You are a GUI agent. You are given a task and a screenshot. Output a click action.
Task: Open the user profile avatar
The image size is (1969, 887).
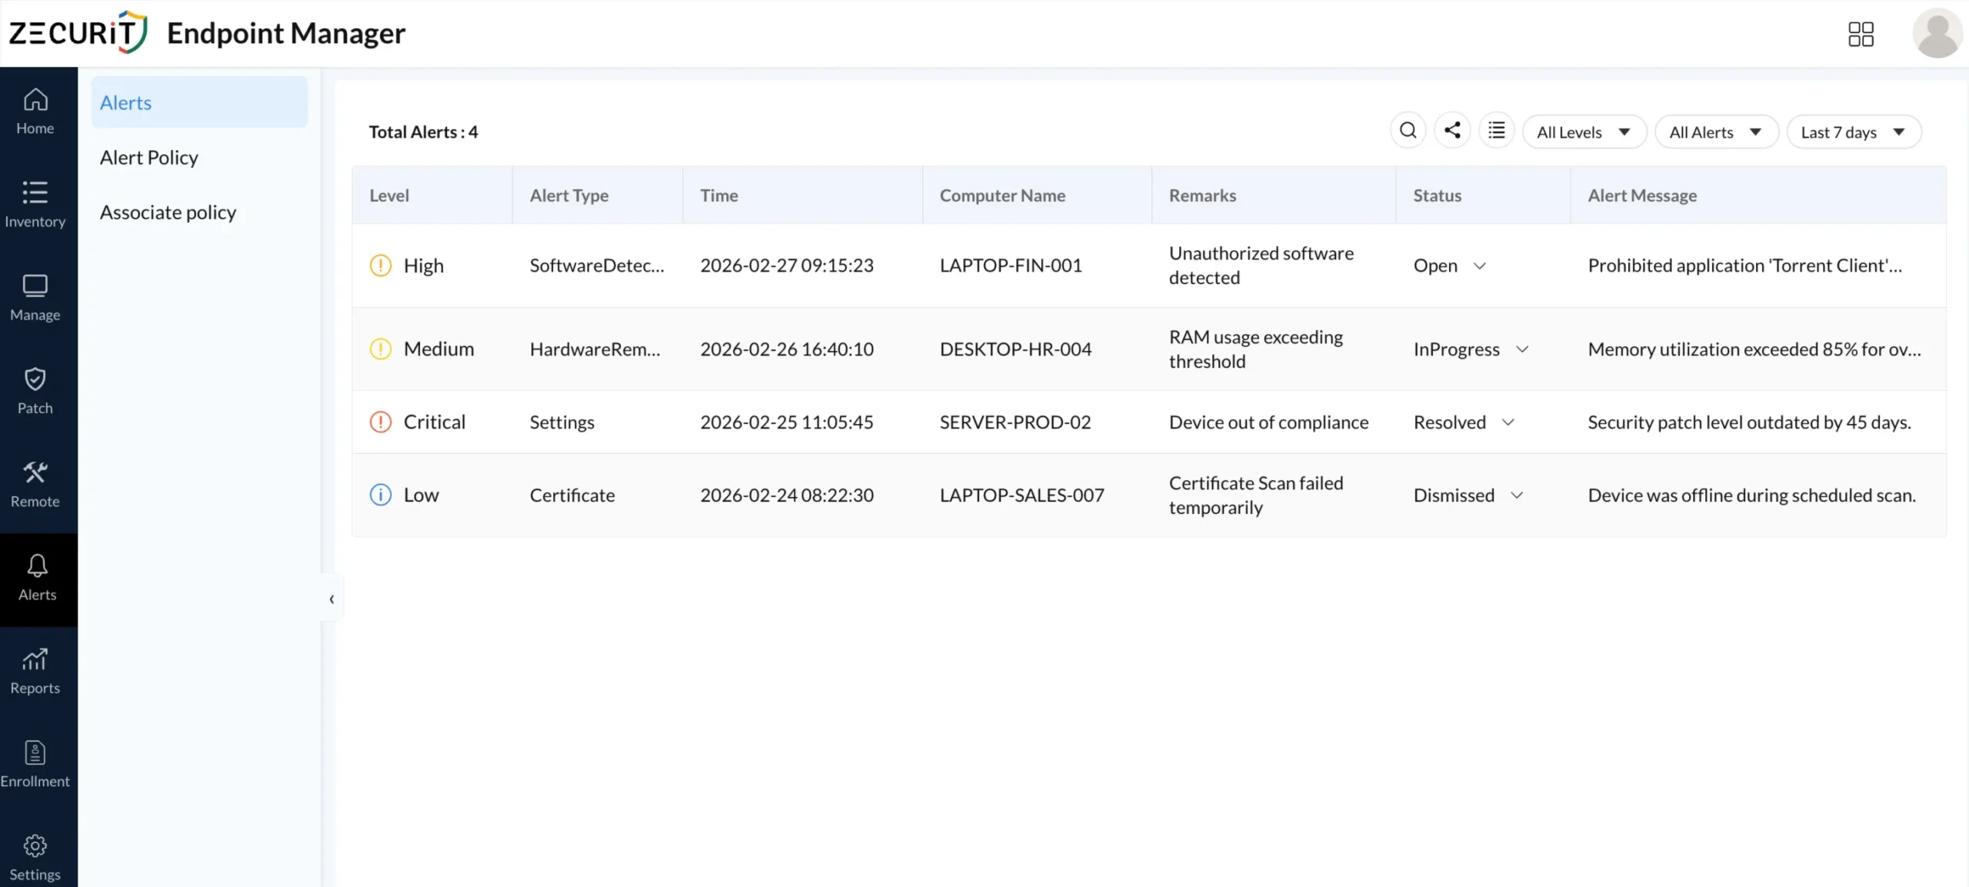[x=1937, y=33]
